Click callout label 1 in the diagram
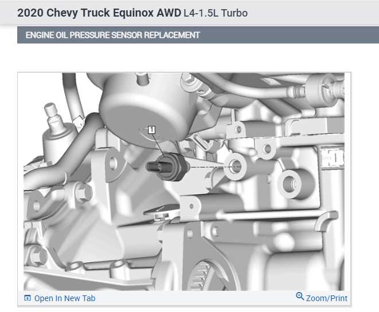The image size is (379, 312). pos(151,130)
